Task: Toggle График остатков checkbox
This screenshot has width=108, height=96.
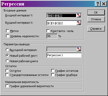Action: tap(53, 71)
